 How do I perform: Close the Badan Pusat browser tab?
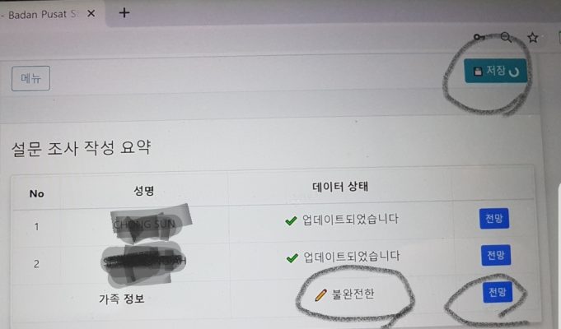click(x=91, y=14)
